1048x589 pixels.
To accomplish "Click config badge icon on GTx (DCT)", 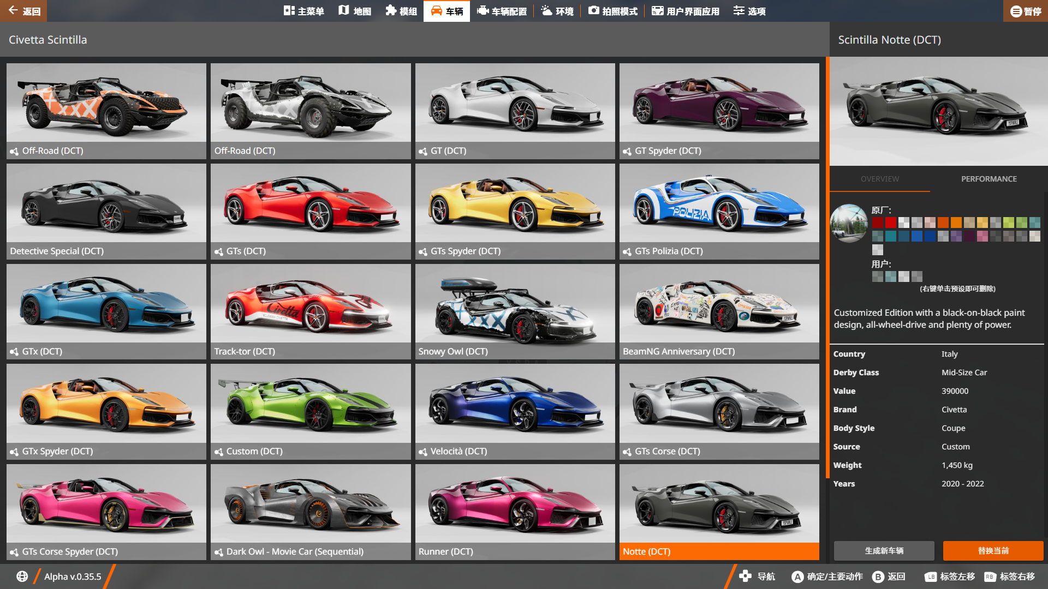I will point(15,352).
